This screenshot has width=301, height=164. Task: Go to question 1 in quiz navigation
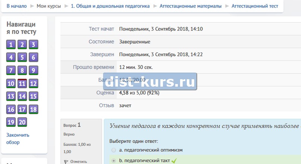tap(11, 45)
